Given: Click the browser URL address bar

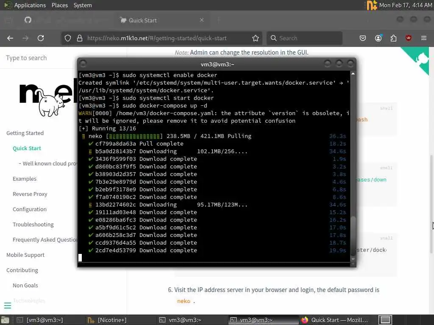Looking at the screenshot, I should coord(161,38).
